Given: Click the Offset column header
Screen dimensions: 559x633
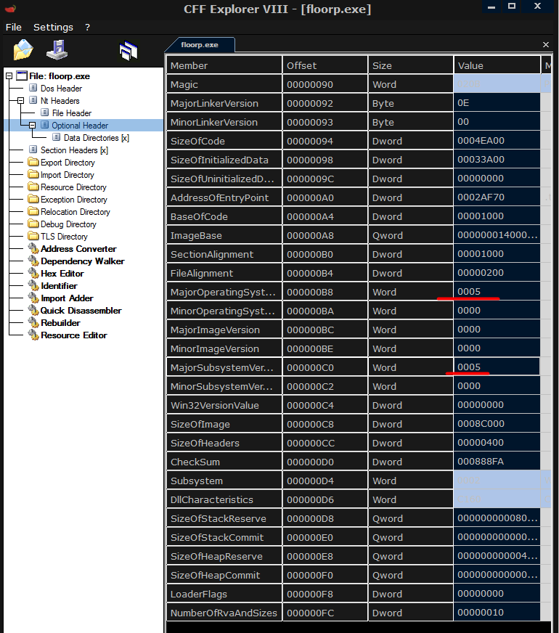Looking at the screenshot, I should (325, 65).
